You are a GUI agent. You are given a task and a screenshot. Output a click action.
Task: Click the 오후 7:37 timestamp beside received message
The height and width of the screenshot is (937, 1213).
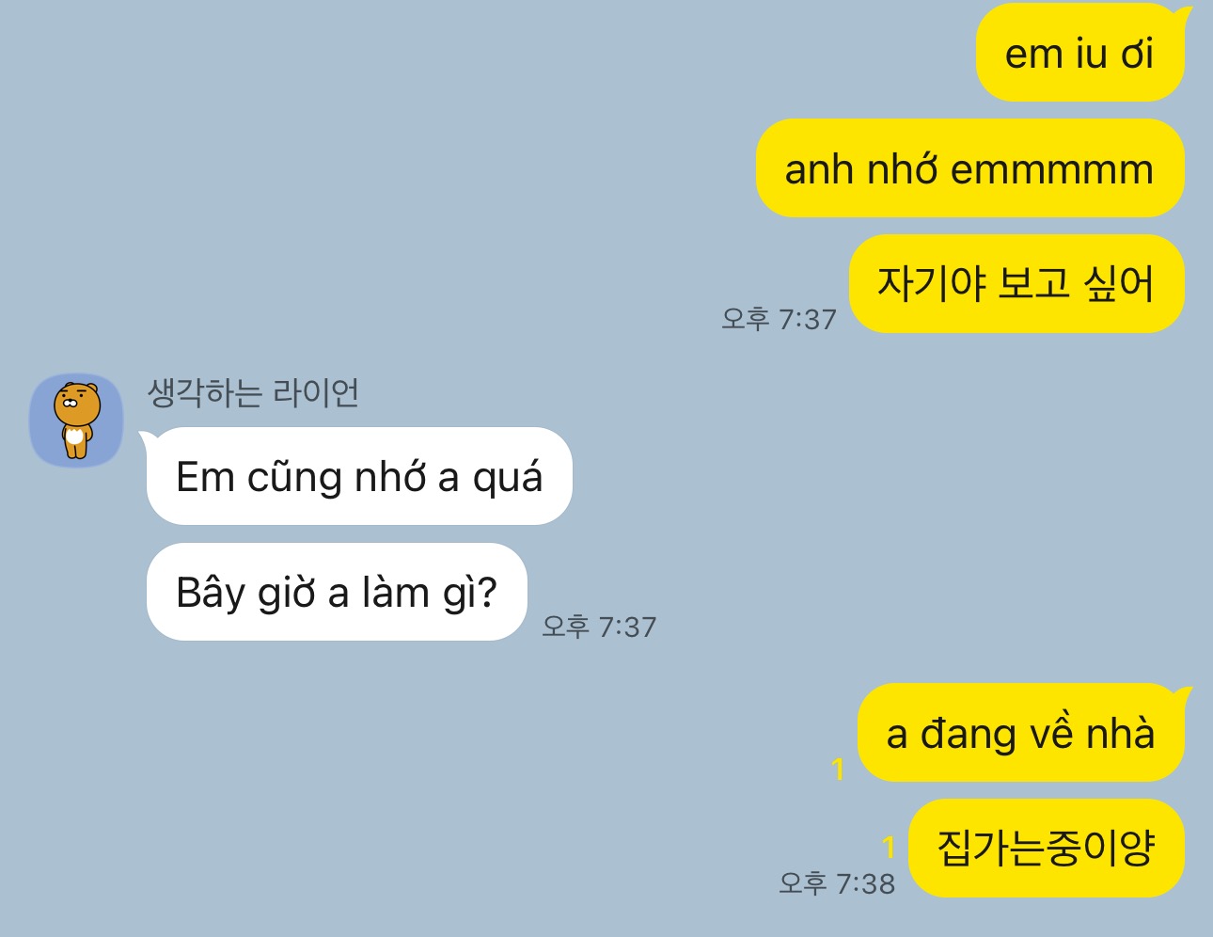point(599,627)
